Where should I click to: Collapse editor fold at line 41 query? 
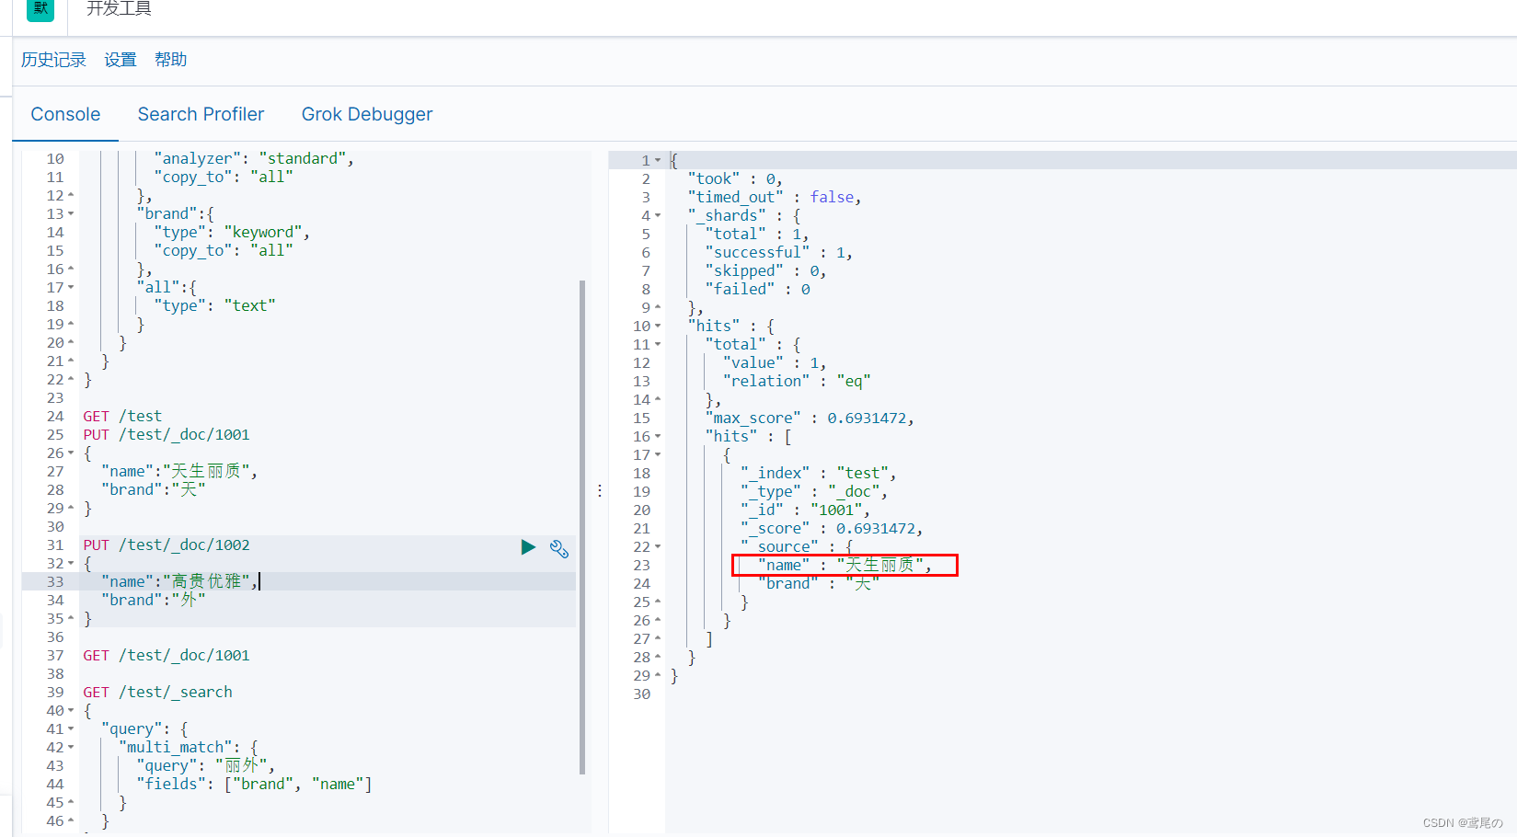71,728
